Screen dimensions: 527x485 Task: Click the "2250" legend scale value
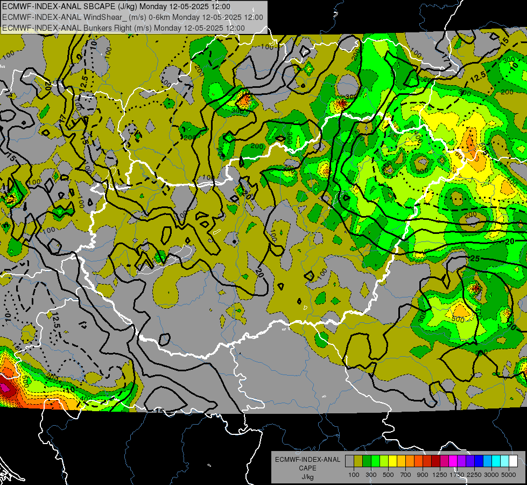click(474, 475)
